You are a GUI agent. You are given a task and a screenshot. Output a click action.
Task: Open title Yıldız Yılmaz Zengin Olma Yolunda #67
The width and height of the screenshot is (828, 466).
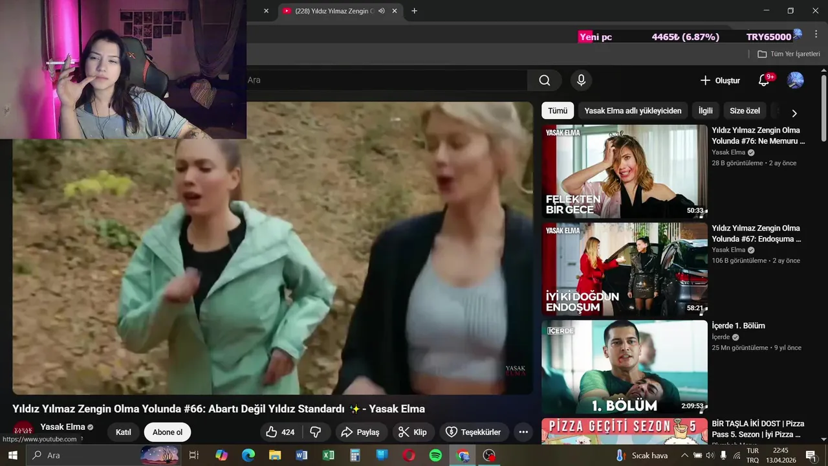tap(757, 233)
